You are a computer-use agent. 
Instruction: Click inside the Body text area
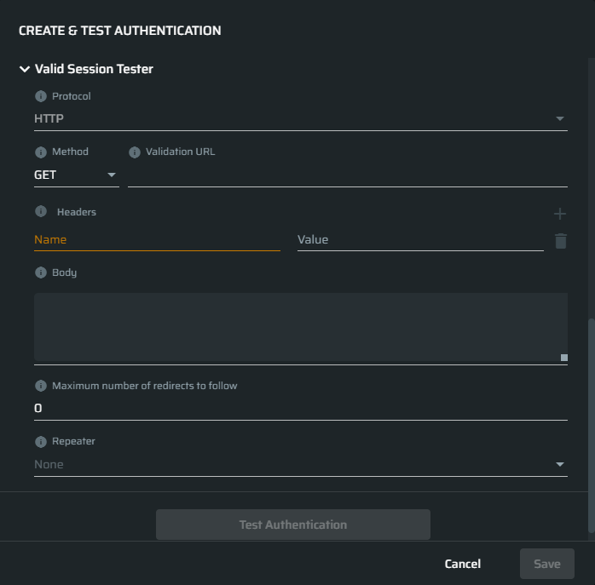click(x=301, y=327)
